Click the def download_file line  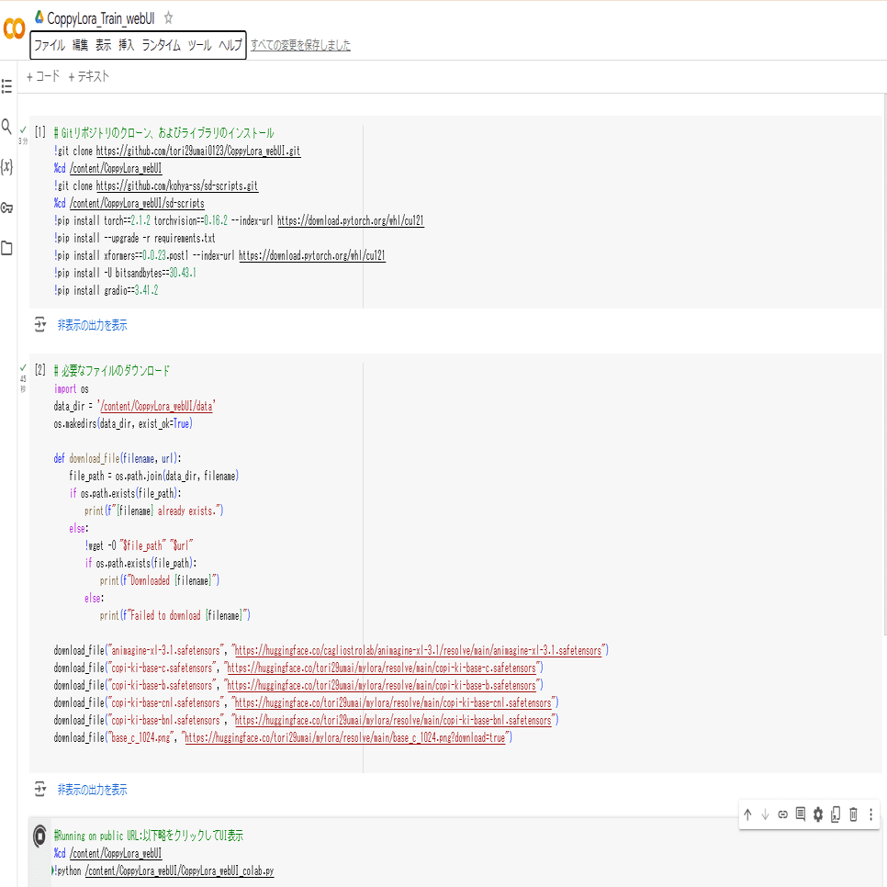[118, 459]
